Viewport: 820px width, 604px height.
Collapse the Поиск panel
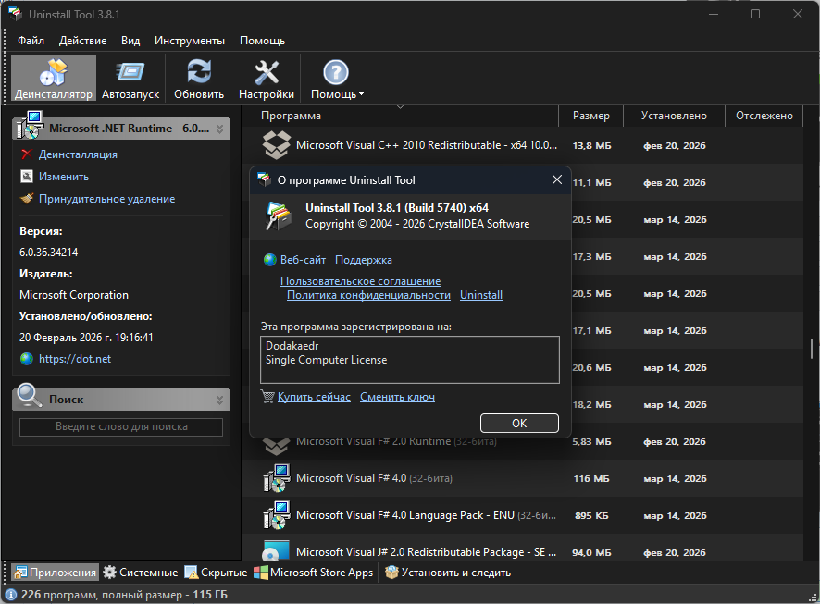click(219, 400)
